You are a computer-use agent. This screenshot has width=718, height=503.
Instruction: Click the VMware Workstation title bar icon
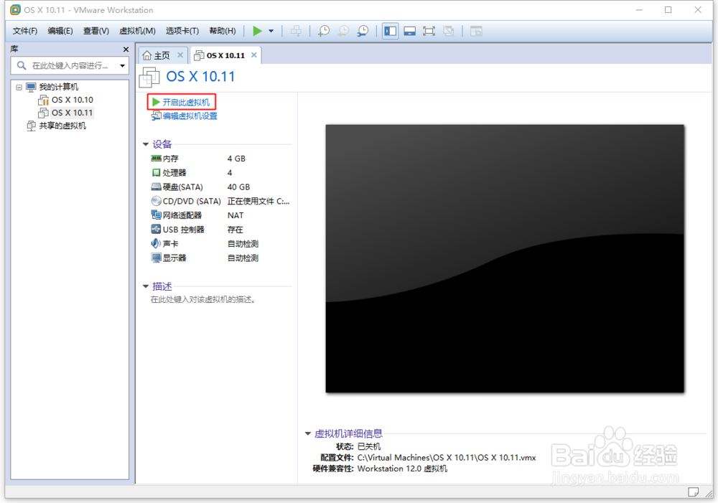15,9
